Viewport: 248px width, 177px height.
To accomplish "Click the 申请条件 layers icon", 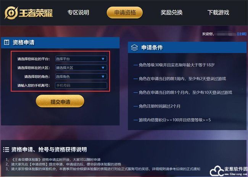I will point(134,47).
